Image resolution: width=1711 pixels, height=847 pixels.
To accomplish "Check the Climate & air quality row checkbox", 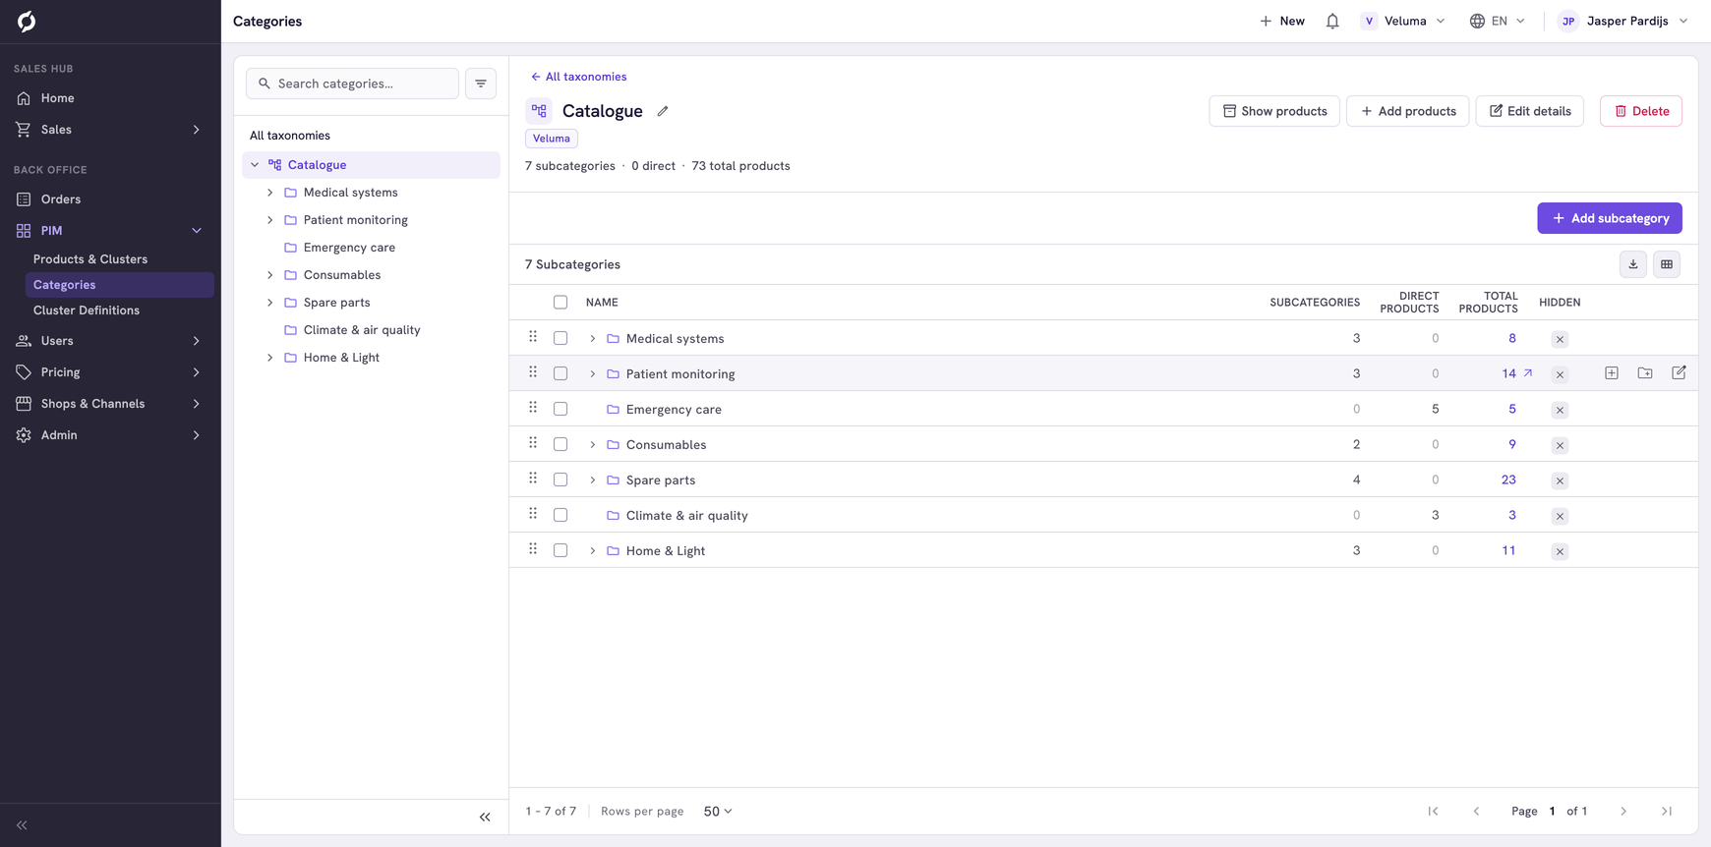I will (x=560, y=515).
